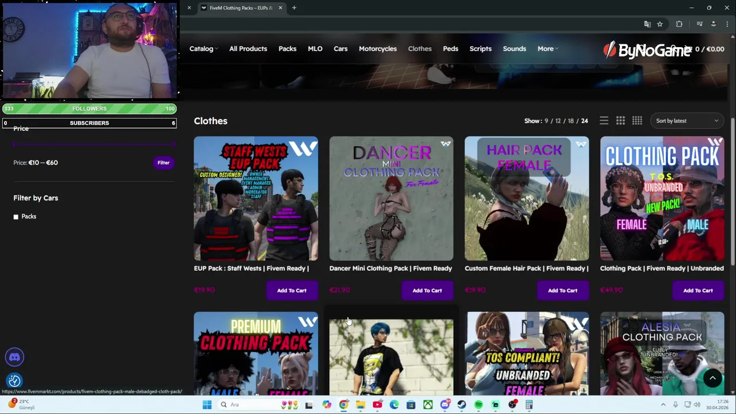Open Steam from the taskbar
Screen dimensions: 736x414
click(x=462, y=405)
